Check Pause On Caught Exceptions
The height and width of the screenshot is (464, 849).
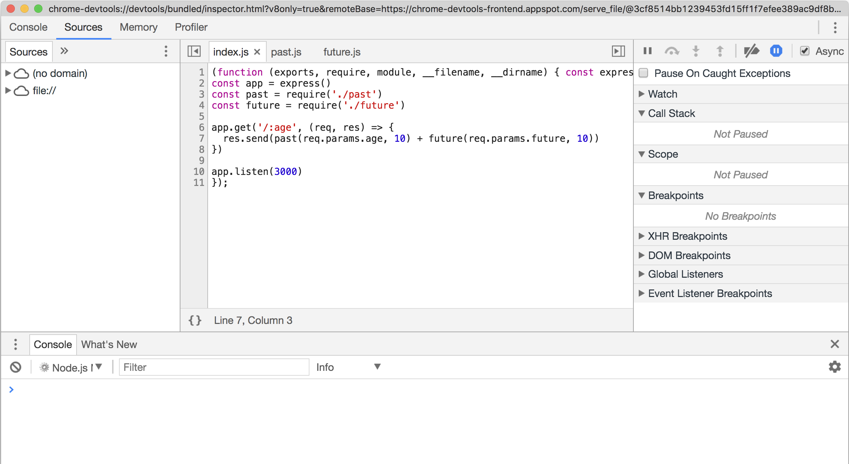[643, 73]
